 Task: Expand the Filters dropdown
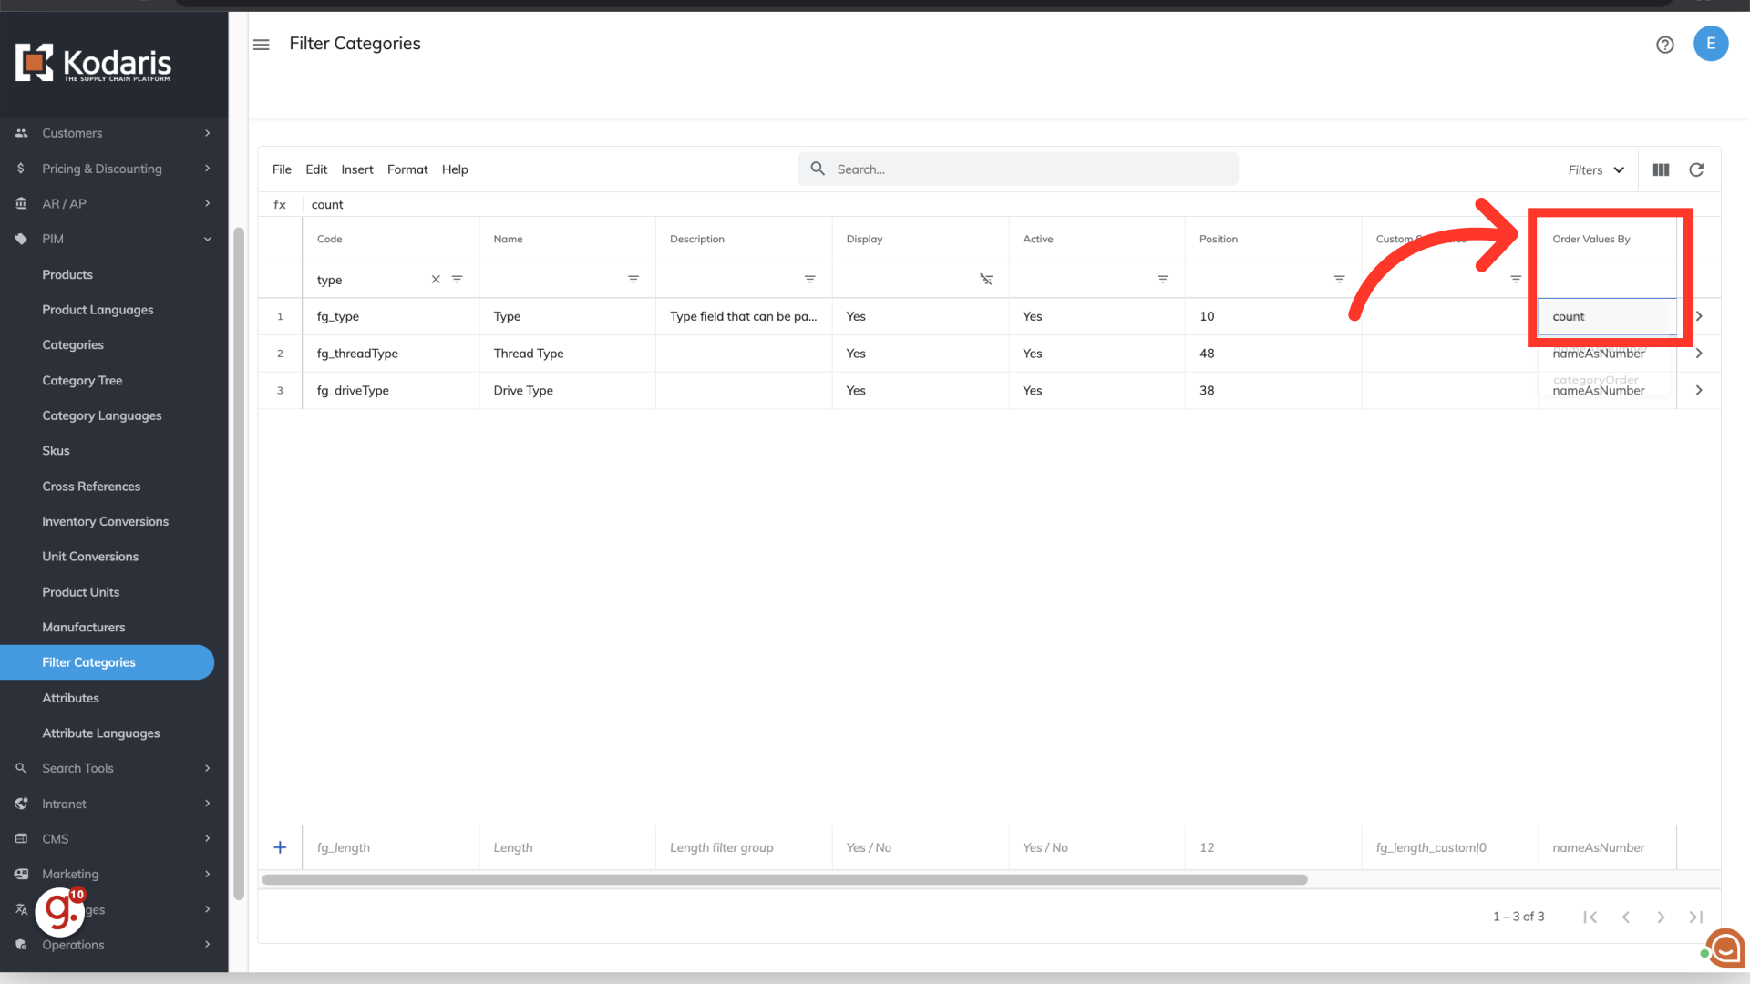pyautogui.click(x=1596, y=170)
